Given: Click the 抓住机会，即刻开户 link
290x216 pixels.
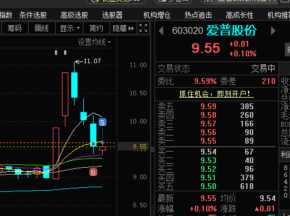Looking at the screenshot, I should click(x=216, y=94).
